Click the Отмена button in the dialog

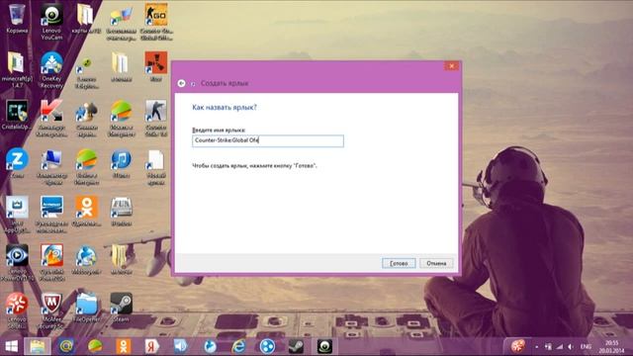pos(436,263)
